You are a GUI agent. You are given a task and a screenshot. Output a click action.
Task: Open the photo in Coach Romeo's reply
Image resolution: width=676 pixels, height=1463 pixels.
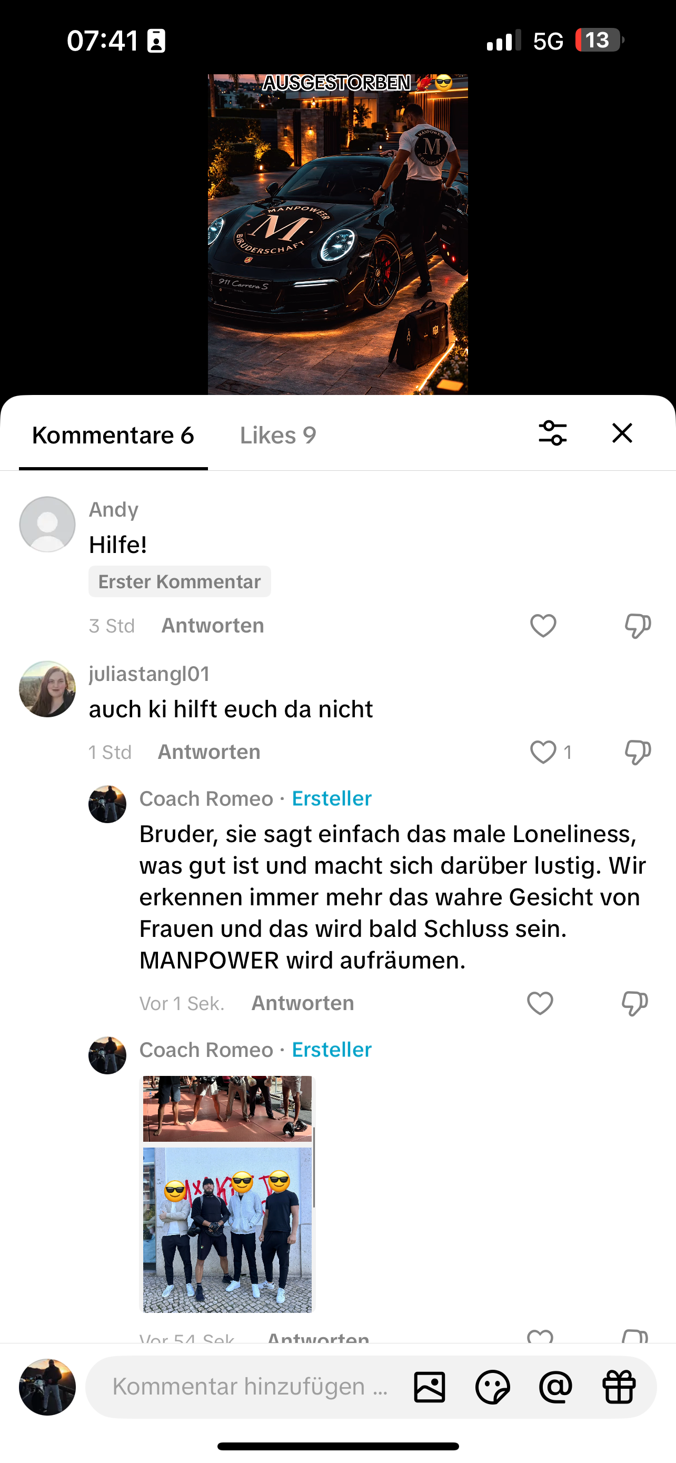click(227, 1194)
